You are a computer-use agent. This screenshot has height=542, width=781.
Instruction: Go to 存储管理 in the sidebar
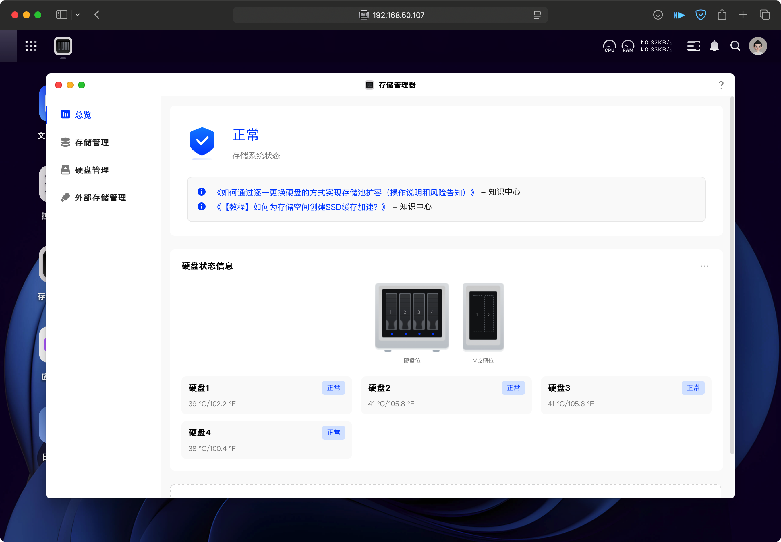(92, 142)
